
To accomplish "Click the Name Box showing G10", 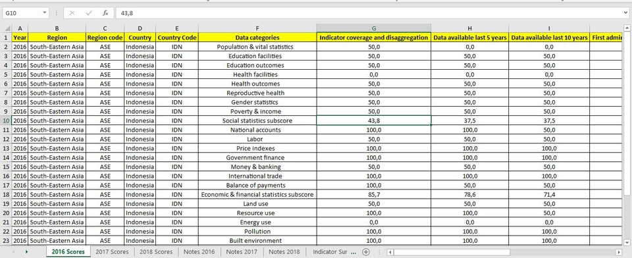I will [22, 13].
